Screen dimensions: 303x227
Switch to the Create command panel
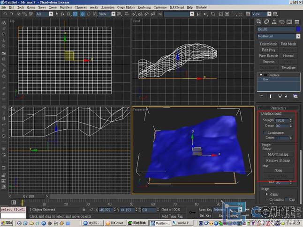(259, 22)
